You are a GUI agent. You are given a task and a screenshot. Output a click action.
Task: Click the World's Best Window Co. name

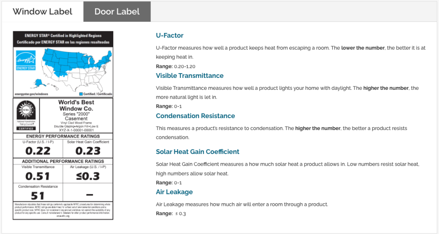click(x=76, y=105)
